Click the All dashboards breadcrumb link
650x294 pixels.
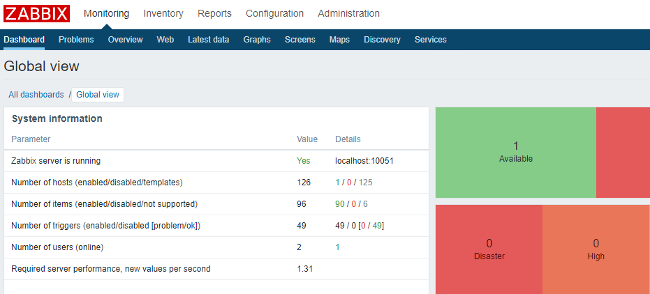click(36, 94)
